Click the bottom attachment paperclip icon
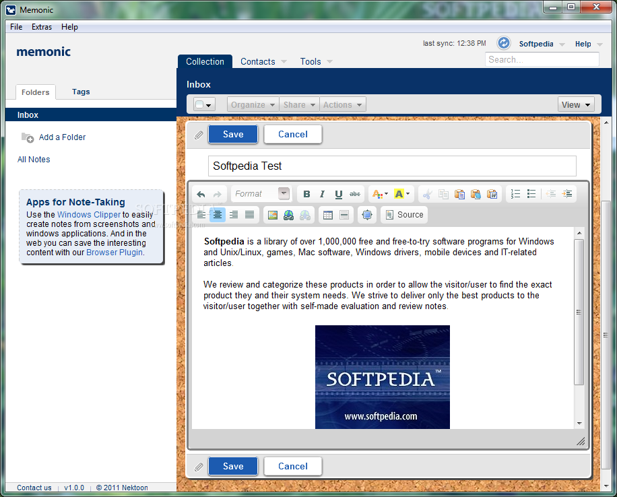Image resolution: width=617 pixels, height=497 pixels. pyautogui.click(x=199, y=467)
